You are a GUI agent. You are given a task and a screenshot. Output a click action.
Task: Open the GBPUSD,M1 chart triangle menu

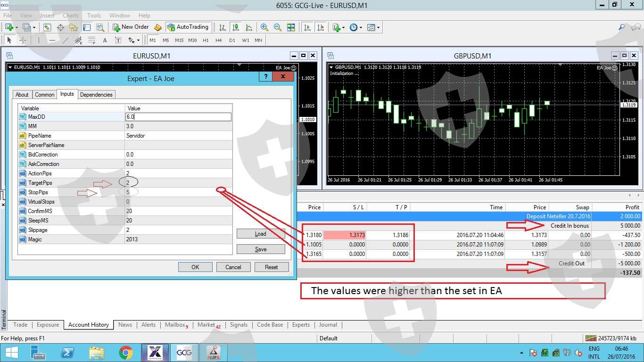coord(331,67)
